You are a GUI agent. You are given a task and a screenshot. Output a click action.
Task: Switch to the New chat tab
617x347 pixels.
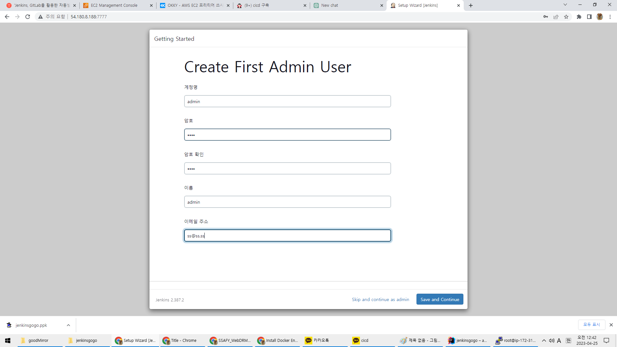point(330,5)
